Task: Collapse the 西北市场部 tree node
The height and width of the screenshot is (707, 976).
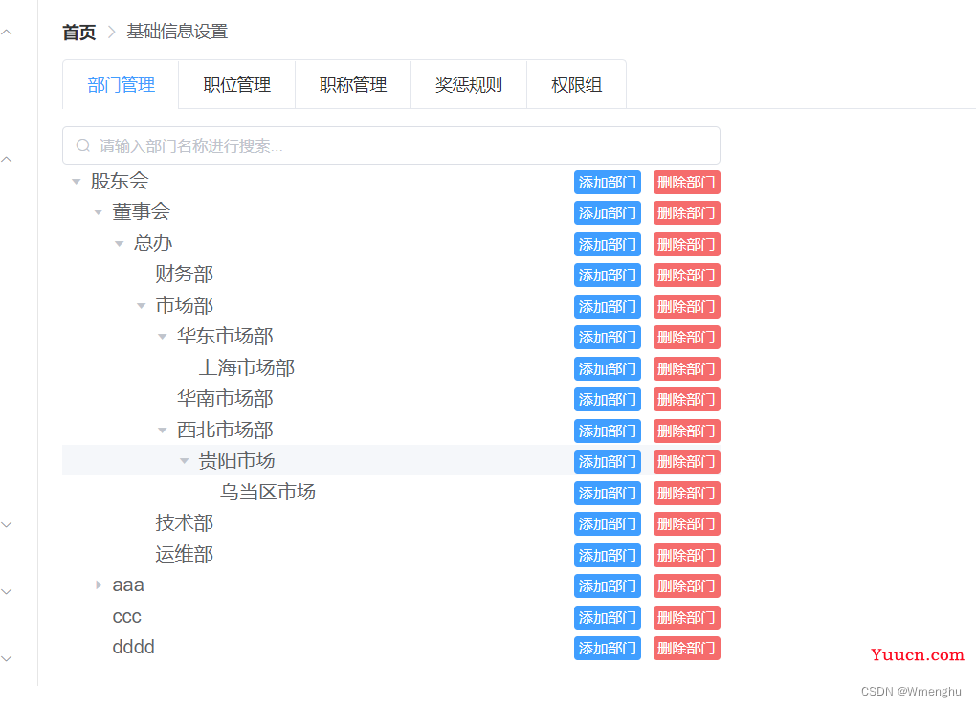Action: pos(163,431)
